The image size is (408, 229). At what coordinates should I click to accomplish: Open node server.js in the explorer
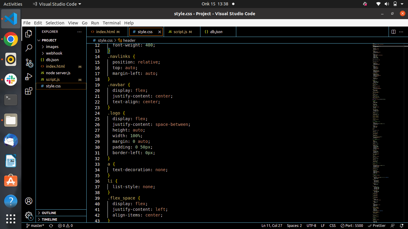pyautogui.click(x=61, y=73)
